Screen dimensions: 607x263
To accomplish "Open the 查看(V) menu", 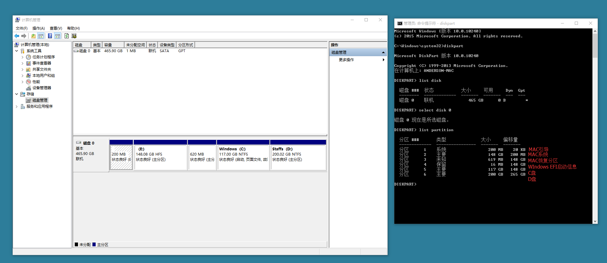I will [x=56, y=28].
